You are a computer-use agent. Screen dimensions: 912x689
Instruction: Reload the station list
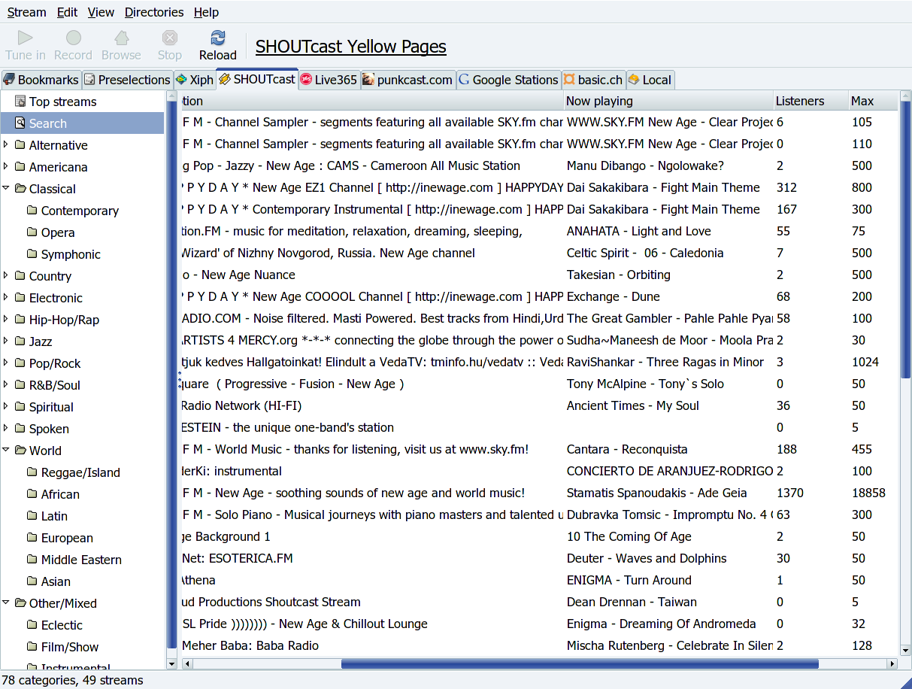pyautogui.click(x=218, y=45)
